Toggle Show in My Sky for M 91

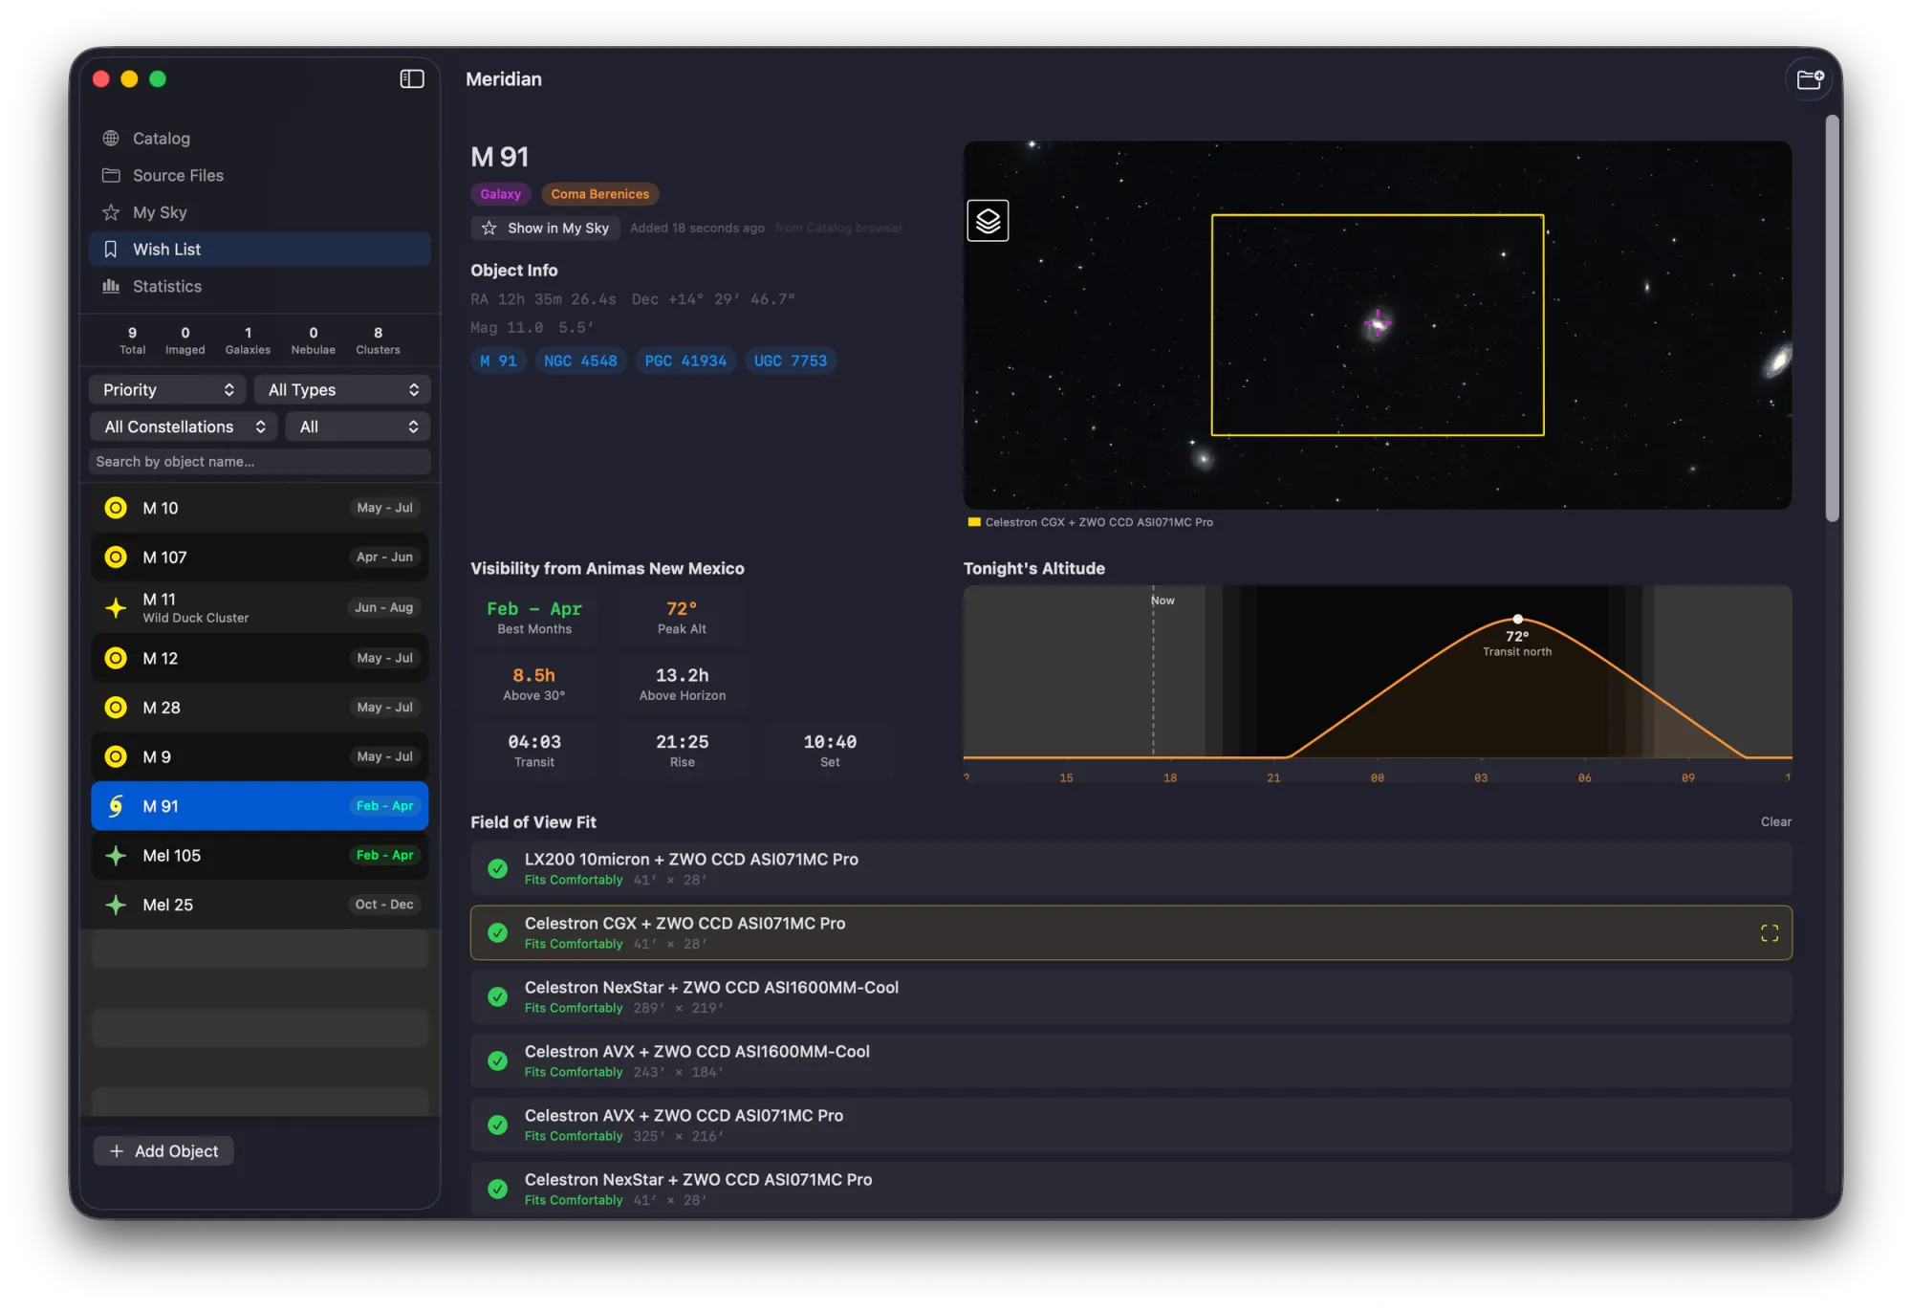[x=545, y=228]
